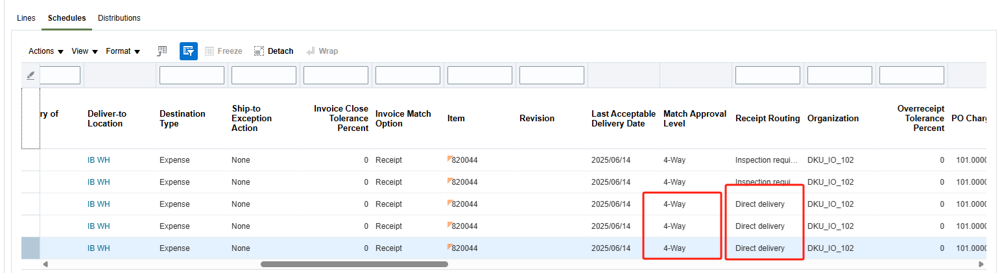The image size is (1000, 273).
Task: Click the Organization filter field
Action: pyautogui.click(x=840, y=75)
